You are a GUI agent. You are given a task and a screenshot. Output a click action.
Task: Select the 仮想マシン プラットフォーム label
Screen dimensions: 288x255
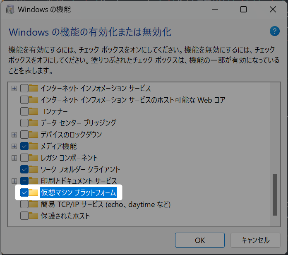coord(78,192)
